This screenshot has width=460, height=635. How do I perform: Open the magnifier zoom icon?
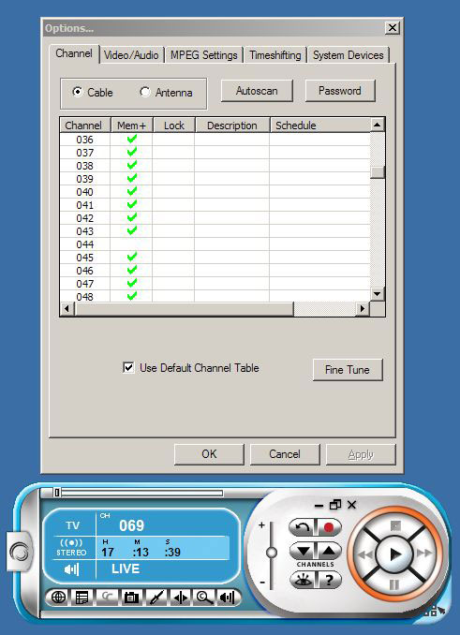coord(203,598)
